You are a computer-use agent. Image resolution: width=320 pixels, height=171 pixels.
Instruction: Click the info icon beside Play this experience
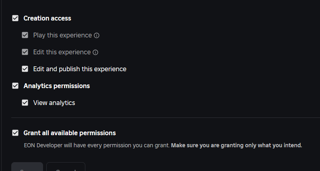tap(97, 35)
